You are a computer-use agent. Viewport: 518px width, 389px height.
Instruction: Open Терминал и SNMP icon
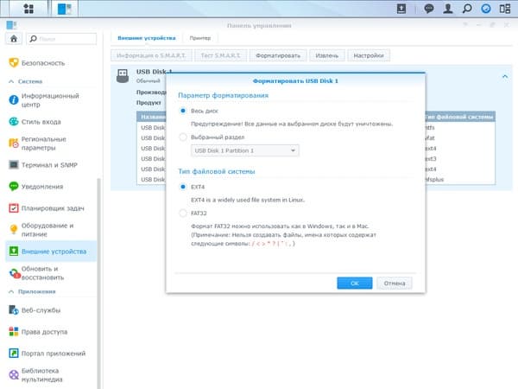[x=14, y=165]
